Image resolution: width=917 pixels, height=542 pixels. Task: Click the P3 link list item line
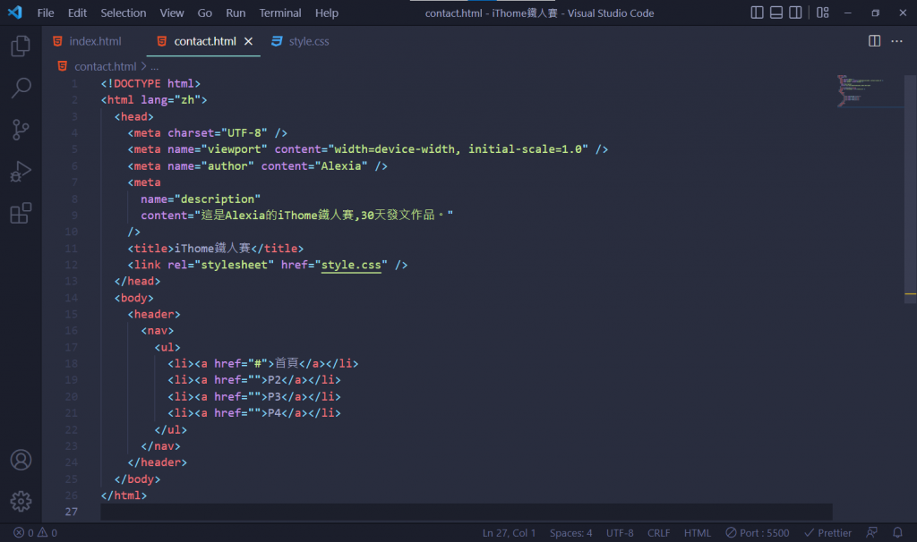coord(253,396)
